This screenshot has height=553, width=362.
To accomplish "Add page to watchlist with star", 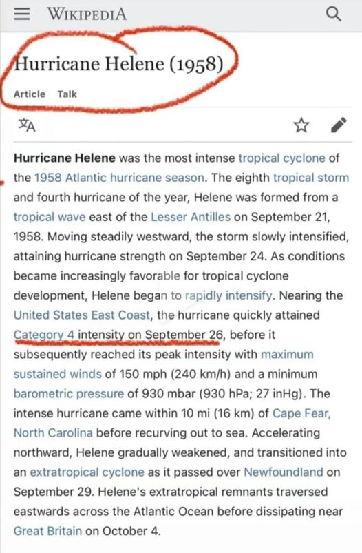I will tap(301, 125).
